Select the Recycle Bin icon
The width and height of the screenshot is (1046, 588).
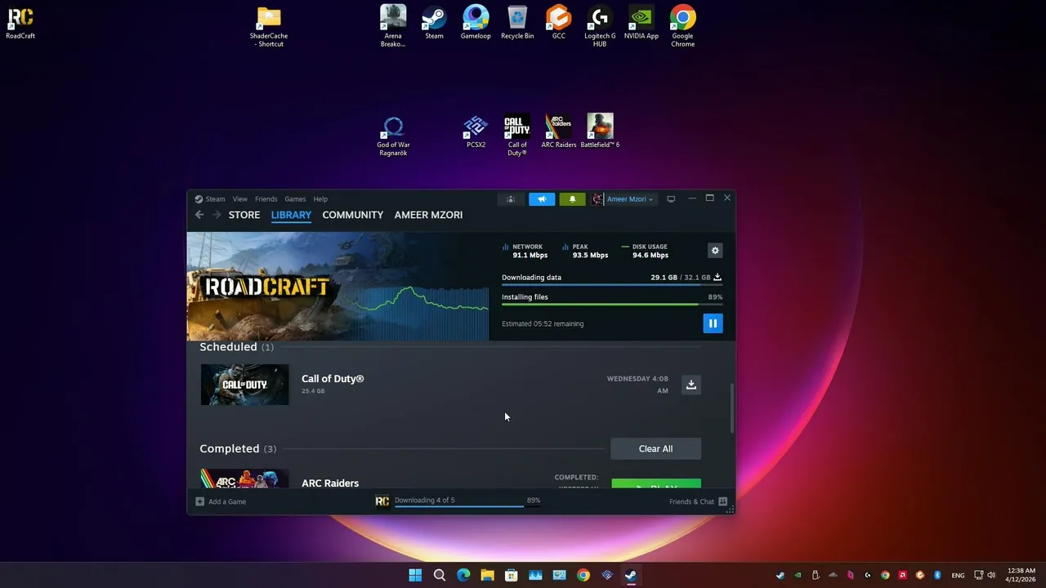point(517,23)
